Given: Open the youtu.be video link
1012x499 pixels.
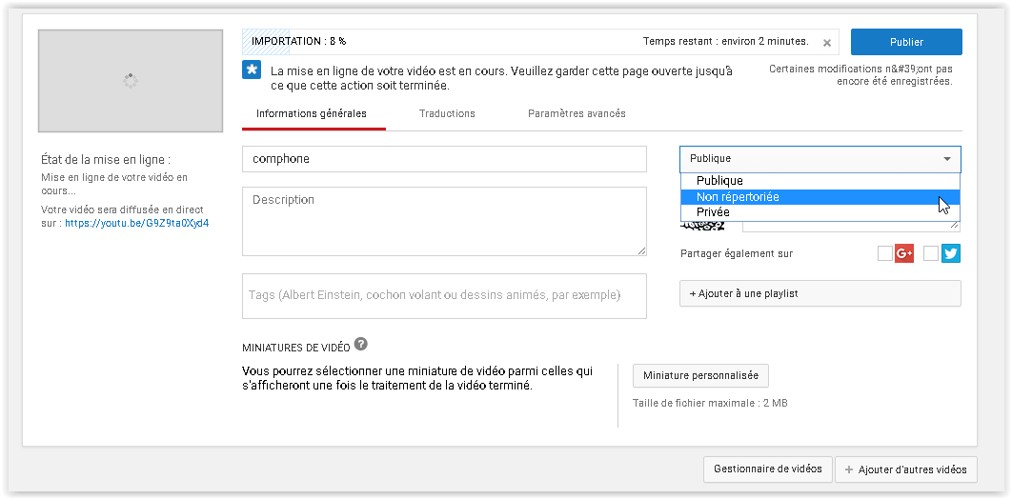Looking at the screenshot, I should tap(137, 224).
